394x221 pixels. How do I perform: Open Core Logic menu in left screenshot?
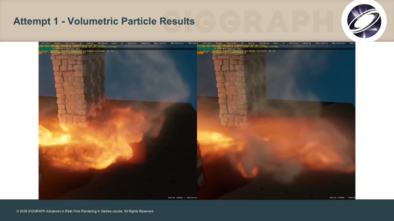[x=70, y=43]
